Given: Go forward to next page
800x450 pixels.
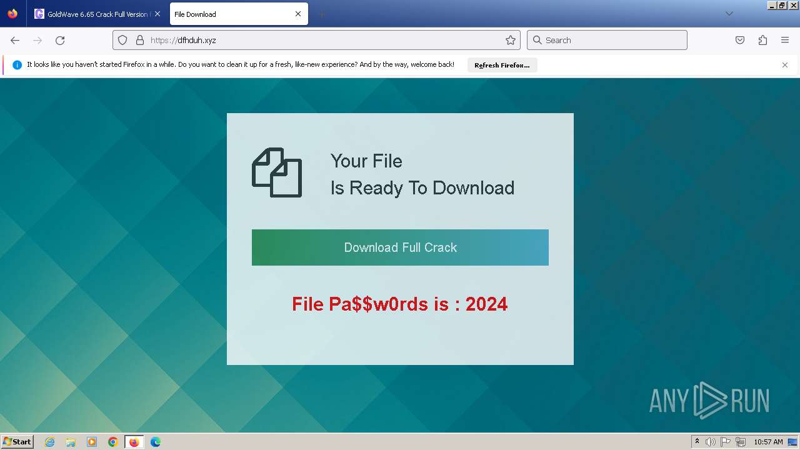Looking at the screenshot, I should (x=37, y=40).
